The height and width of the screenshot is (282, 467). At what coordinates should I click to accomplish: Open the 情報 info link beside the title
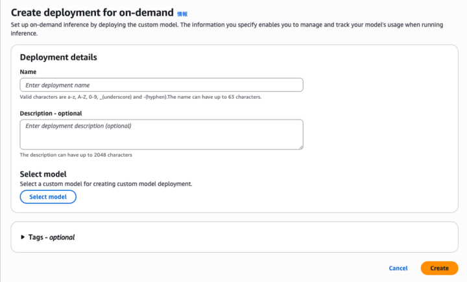182,13
